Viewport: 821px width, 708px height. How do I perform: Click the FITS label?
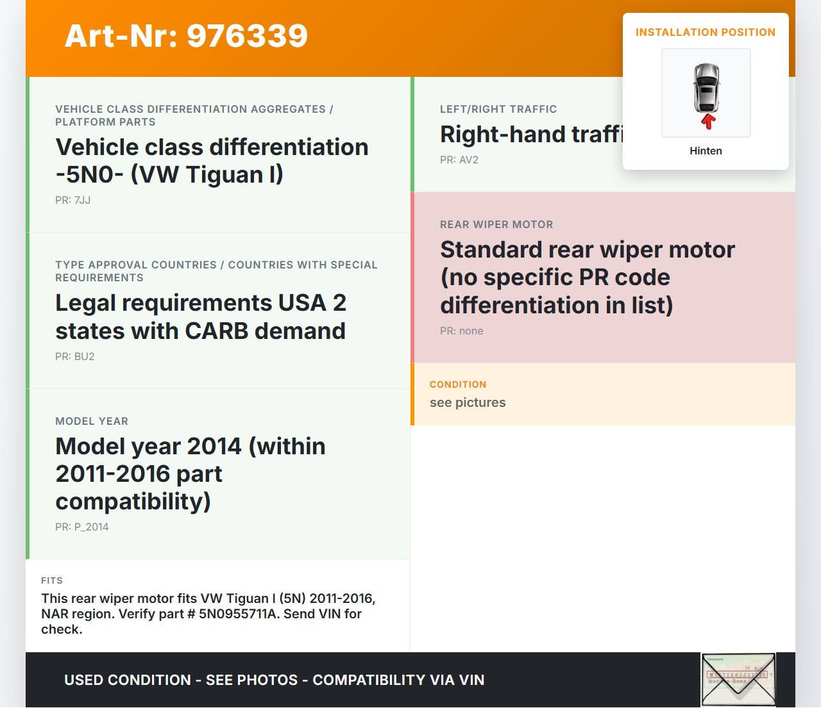tap(52, 580)
